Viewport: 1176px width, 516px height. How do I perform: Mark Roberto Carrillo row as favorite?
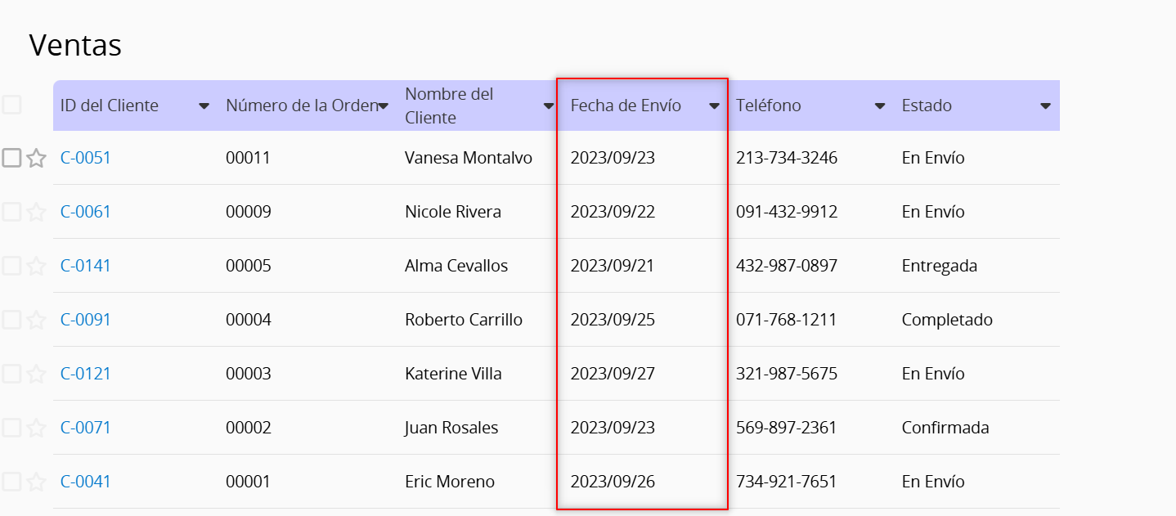36,321
